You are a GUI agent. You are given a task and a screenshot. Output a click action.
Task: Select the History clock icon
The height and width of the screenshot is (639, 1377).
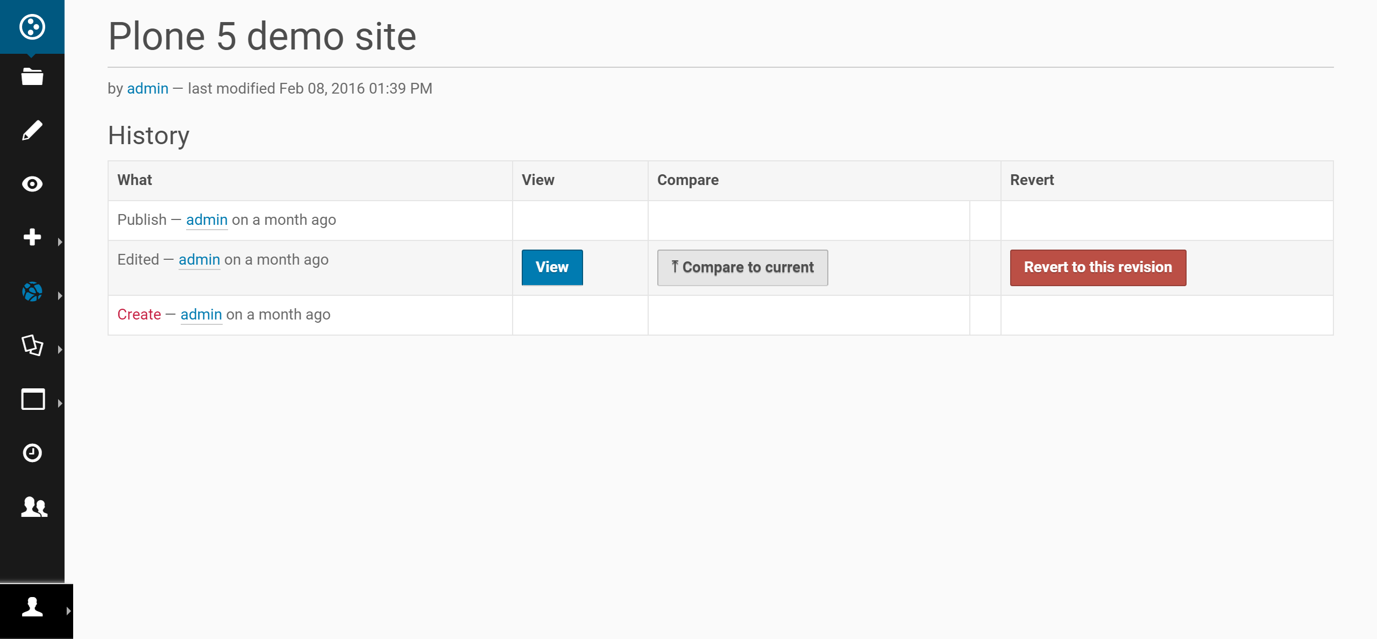(32, 453)
